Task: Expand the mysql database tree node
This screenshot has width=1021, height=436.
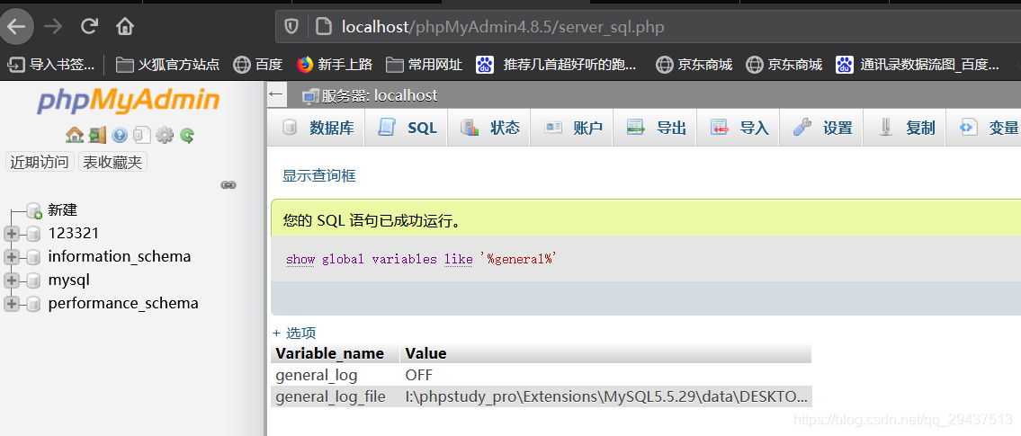Action: pyautogui.click(x=11, y=280)
